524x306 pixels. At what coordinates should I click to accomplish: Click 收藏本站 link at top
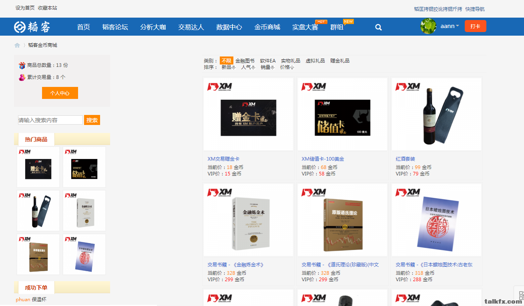(x=48, y=8)
